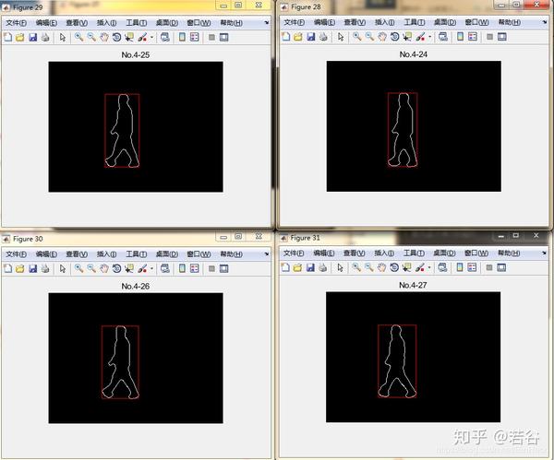The height and width of the screenshot is (460, 554).
Task: Open 窗口(W) menu in Figure 31
Action: [x=476, y=254]
